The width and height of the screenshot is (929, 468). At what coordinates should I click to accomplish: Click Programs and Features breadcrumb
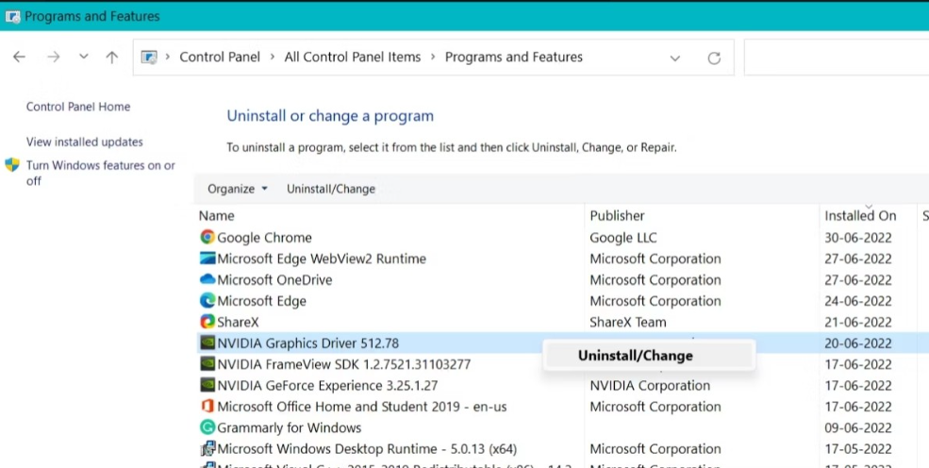click(514, 57)
